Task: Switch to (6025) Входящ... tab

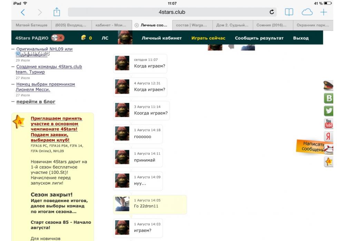Action: pyautogui.click(x=71, y=25)
